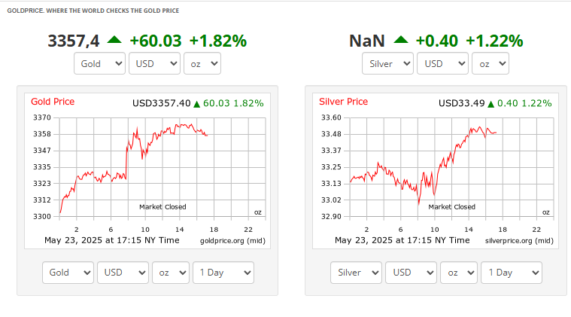This screenshot has height=317, width=571.
Task: Expand the USD selector below the gold chart
Action: click(x=123, y=273)
